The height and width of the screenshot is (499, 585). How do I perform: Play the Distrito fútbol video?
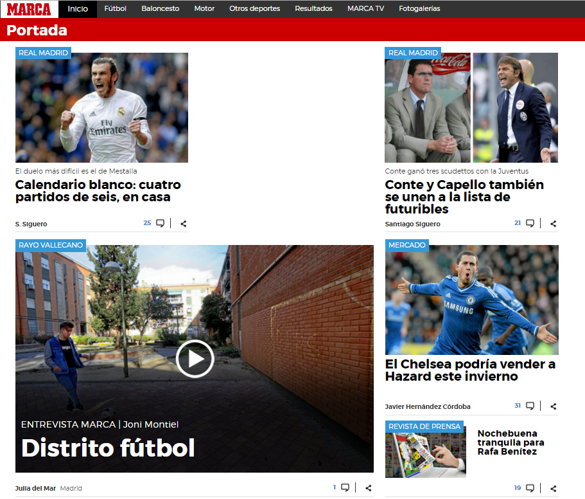[195, 359]
